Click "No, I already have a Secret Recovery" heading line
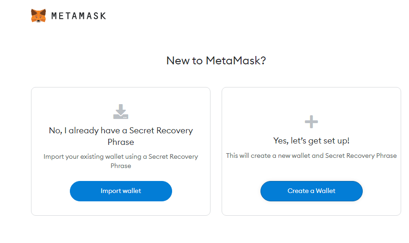 [121, 131]
